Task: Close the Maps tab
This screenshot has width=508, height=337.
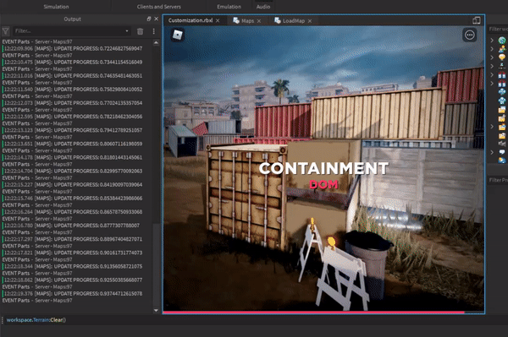Action: pyautogui.click(x=259, y=20)
